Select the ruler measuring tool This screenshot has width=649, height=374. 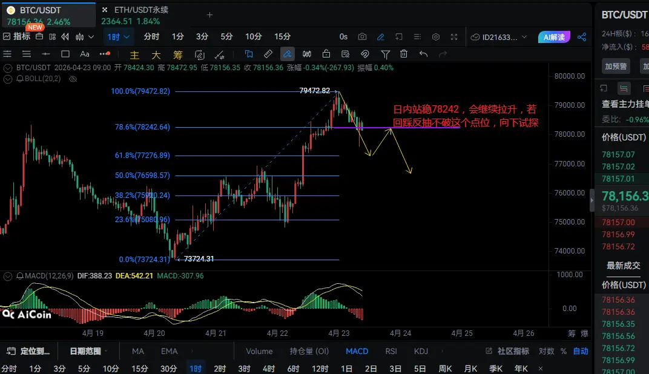click(268, 54)
